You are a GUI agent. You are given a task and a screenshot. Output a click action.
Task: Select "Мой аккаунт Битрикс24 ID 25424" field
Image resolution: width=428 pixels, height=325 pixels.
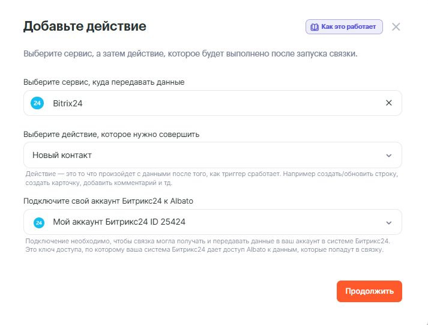[204, 222]
